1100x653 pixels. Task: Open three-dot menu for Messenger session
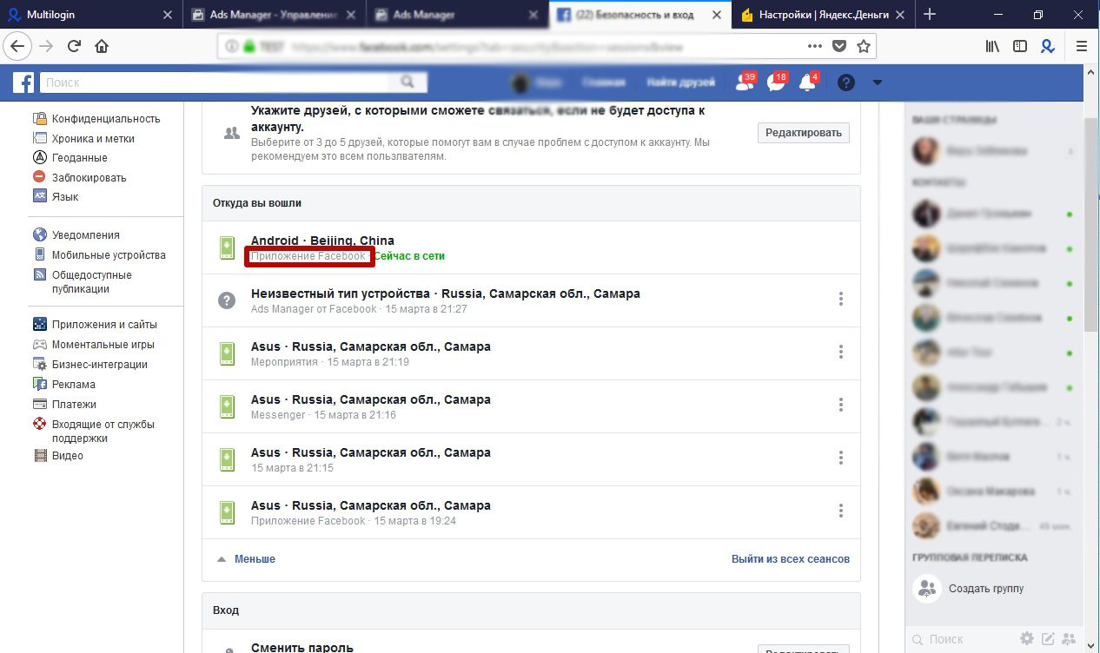click(841, 405)
